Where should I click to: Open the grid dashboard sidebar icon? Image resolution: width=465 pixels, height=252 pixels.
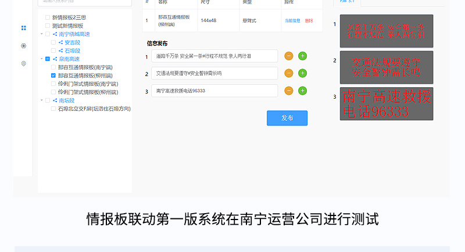(x=24, y=28)
